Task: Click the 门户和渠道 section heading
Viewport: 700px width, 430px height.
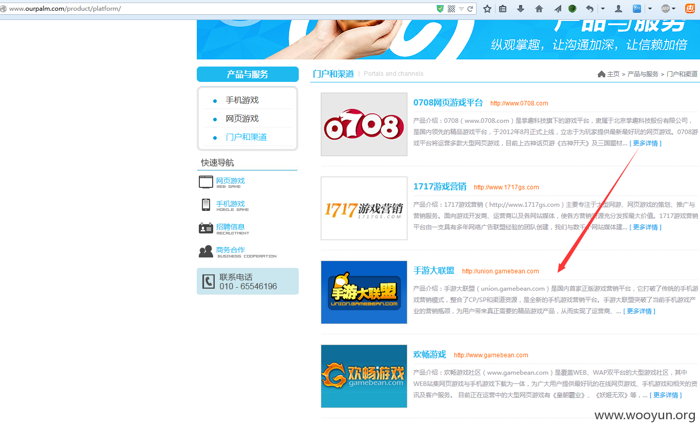Action: (333, 74)
